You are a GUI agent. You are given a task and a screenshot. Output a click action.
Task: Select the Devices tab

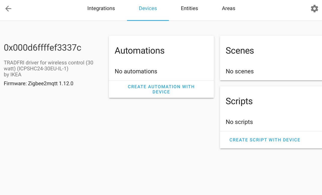(x=148, y=9)
